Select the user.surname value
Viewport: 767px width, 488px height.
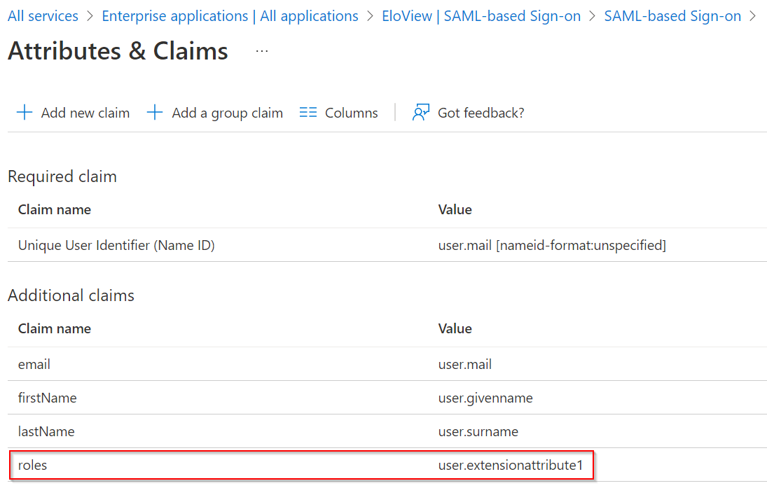(x=478, y=432)
